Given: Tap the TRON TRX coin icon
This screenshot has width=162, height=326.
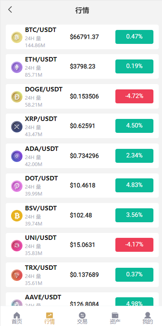Looking at the screenshot, I should [17, 275].
